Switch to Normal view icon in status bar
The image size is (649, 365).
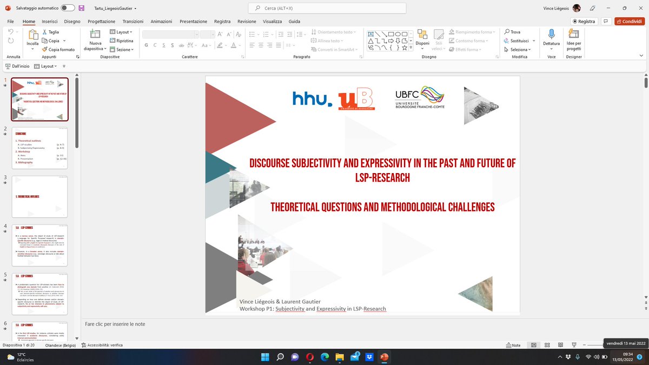[x=533, y=345]
